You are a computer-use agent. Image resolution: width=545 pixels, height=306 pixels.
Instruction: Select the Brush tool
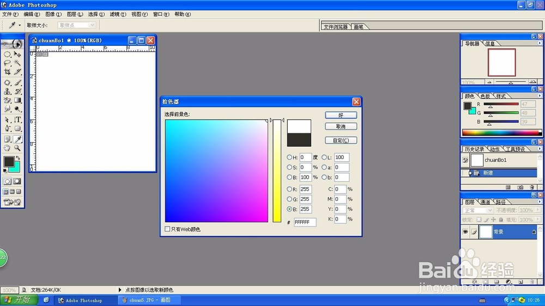[17, 83]
